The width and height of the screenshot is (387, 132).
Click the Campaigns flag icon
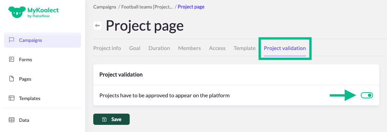click(11, 40)
